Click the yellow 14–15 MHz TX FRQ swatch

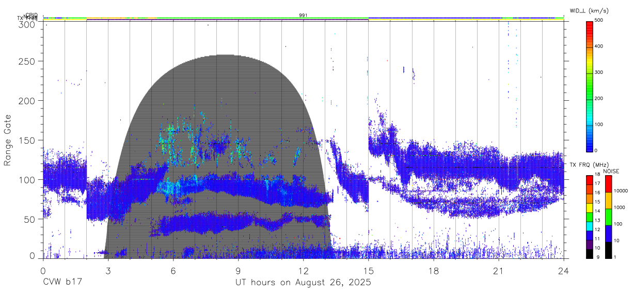pyautogui.click(x=590, y=208)
